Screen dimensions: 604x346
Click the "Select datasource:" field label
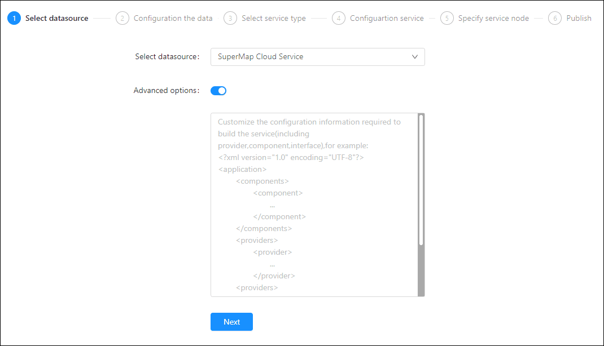(x=167, y=57)
